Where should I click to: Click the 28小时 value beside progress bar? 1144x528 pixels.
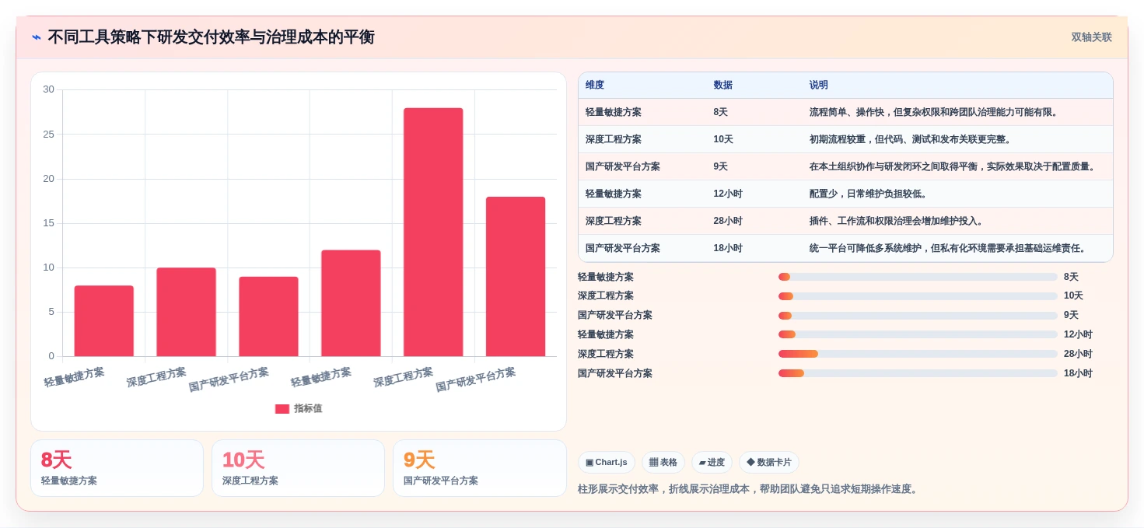pos(1078,354)
